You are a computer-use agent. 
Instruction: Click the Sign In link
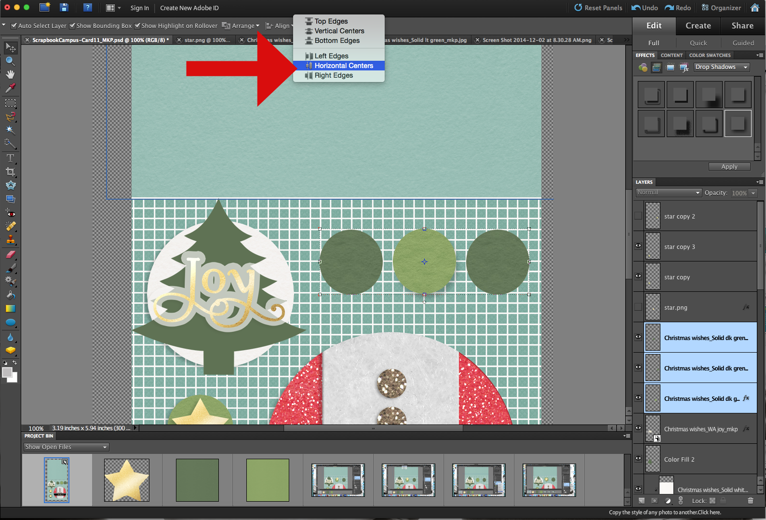pos(139,8)
